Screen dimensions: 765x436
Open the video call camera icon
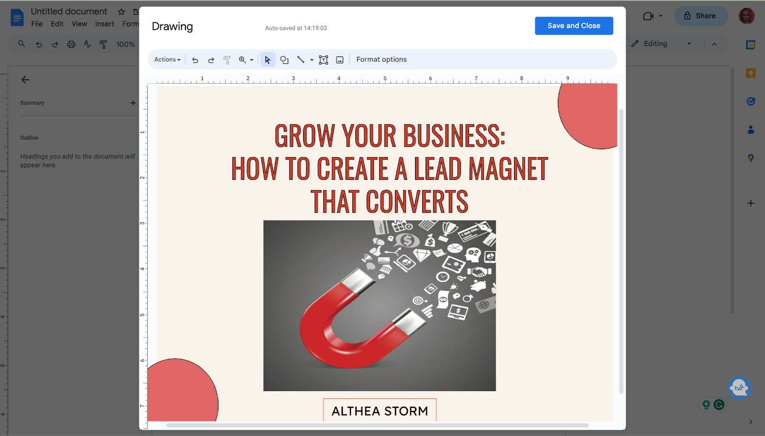(x=648, y=16)
